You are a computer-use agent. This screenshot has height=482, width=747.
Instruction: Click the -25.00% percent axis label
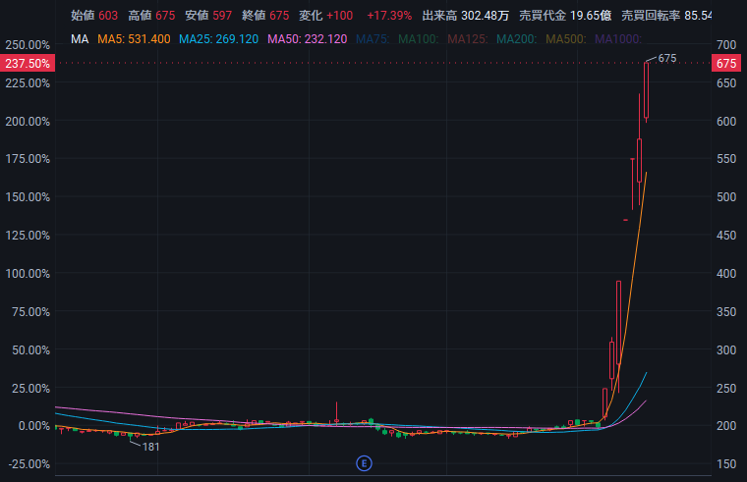pyautogui.click(x=29, y=464)
